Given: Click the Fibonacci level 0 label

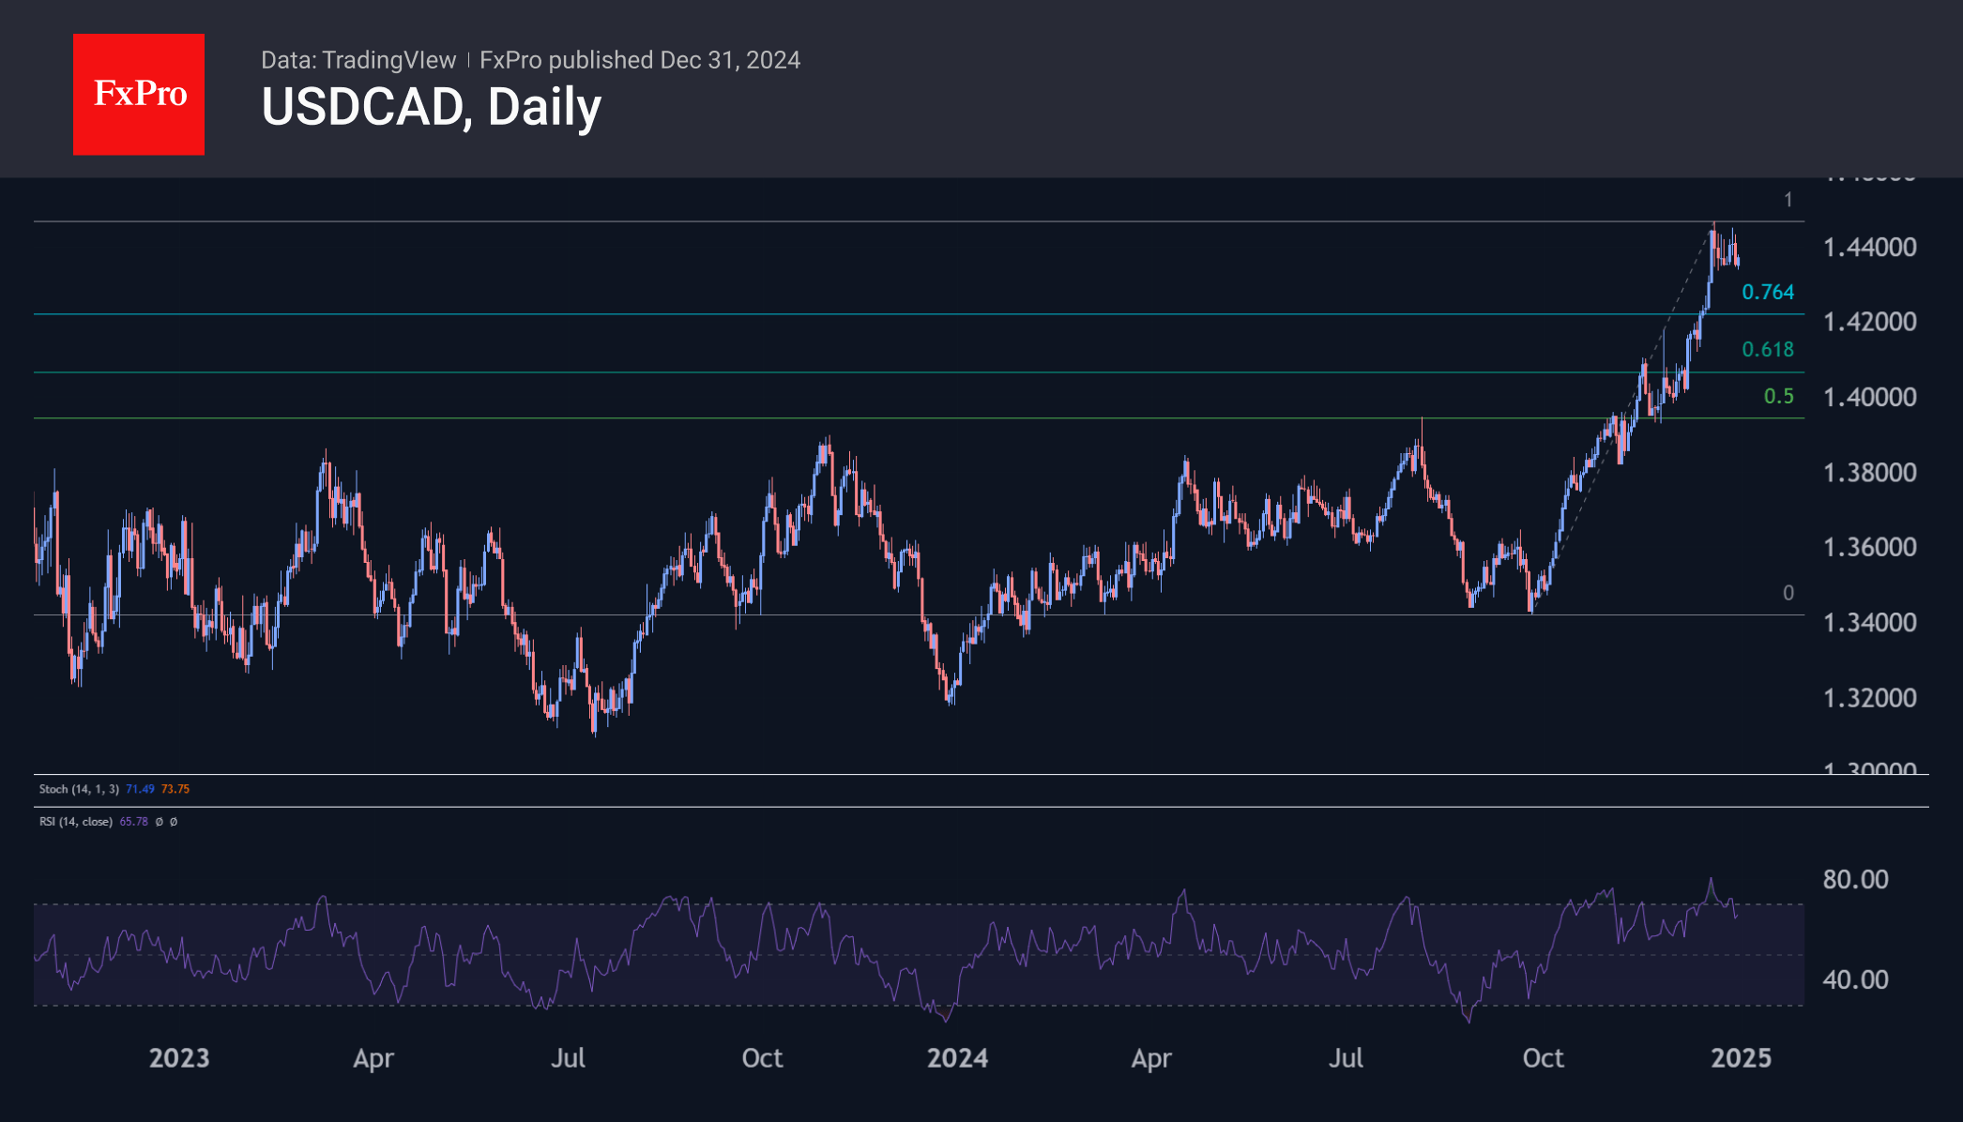Looking at the screenshot, I should click(1788, 593).
